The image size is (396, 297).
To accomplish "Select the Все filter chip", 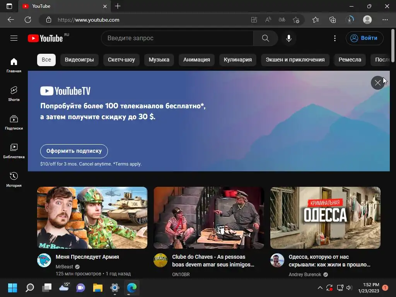I will click(46, 60).
